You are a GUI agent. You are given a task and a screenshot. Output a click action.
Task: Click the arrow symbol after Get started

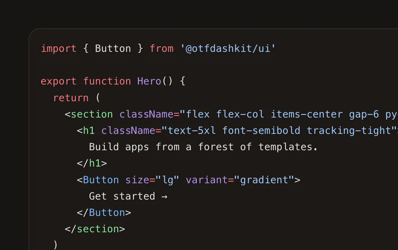point(164,196)
